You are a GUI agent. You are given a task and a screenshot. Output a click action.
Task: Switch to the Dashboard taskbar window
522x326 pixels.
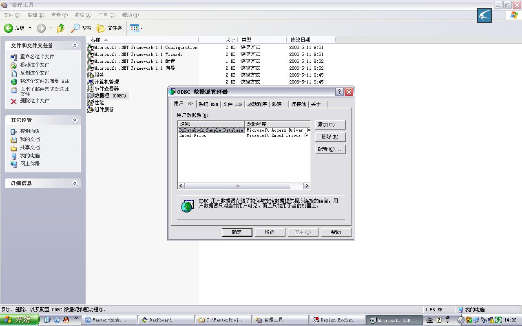166,320
